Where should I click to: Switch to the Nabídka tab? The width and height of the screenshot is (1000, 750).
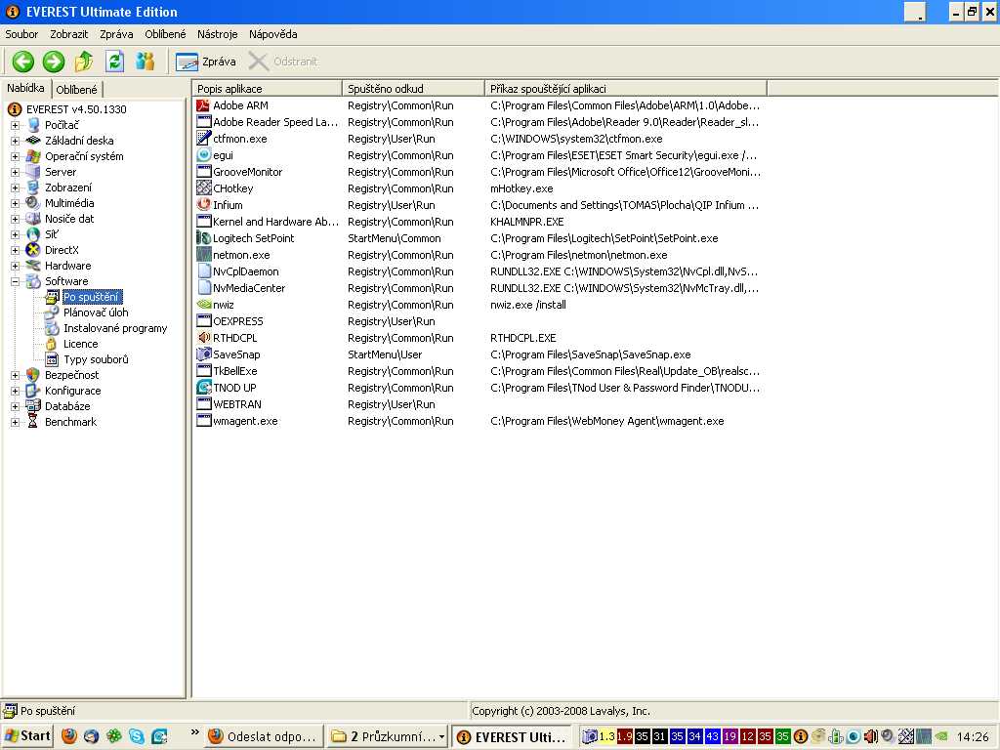(25, 88)
